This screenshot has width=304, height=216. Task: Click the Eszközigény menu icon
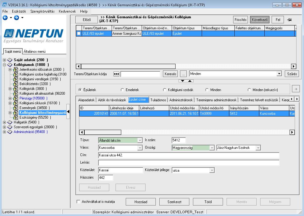(x=16, y=117)
